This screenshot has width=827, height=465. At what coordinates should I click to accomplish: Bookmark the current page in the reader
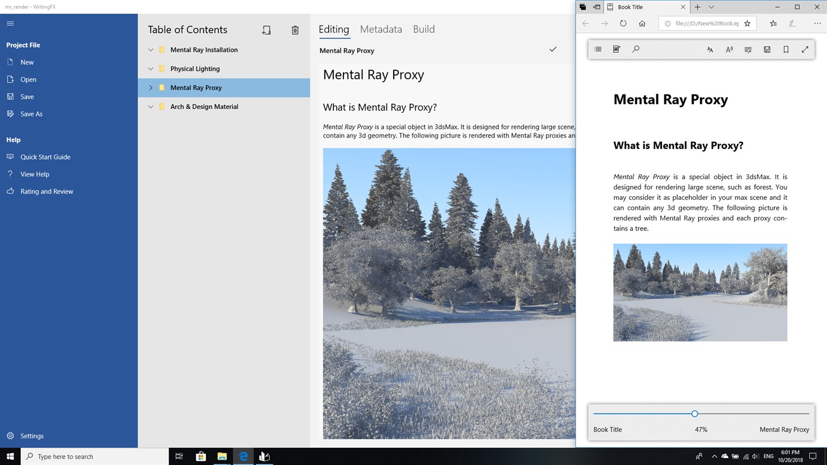coord(786,49)
